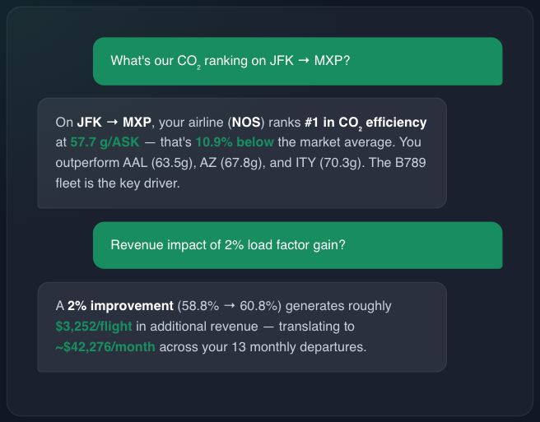540x422 pixels.
Task: Click the green 57.7 g/ASK value
Action: [x=104, y=142]
